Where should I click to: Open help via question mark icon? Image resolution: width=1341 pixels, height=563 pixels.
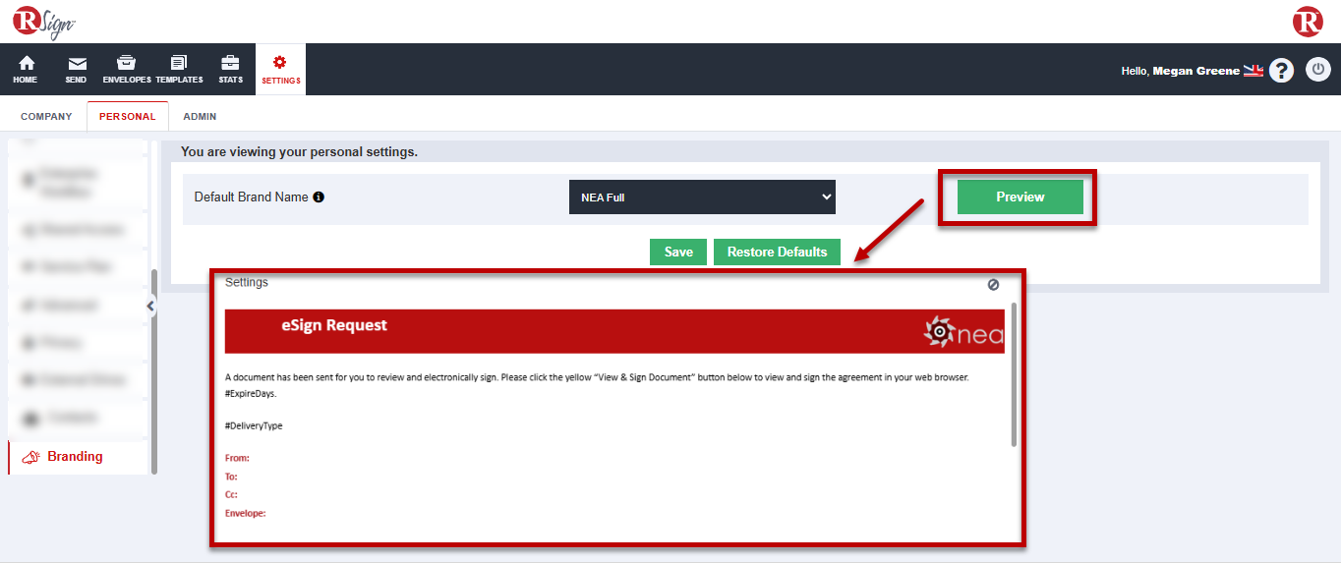tap(1281, 70)
